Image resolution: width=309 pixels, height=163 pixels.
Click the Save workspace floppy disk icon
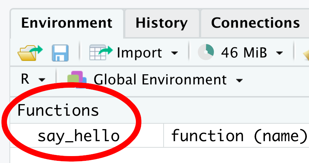(x=60, y=53)
